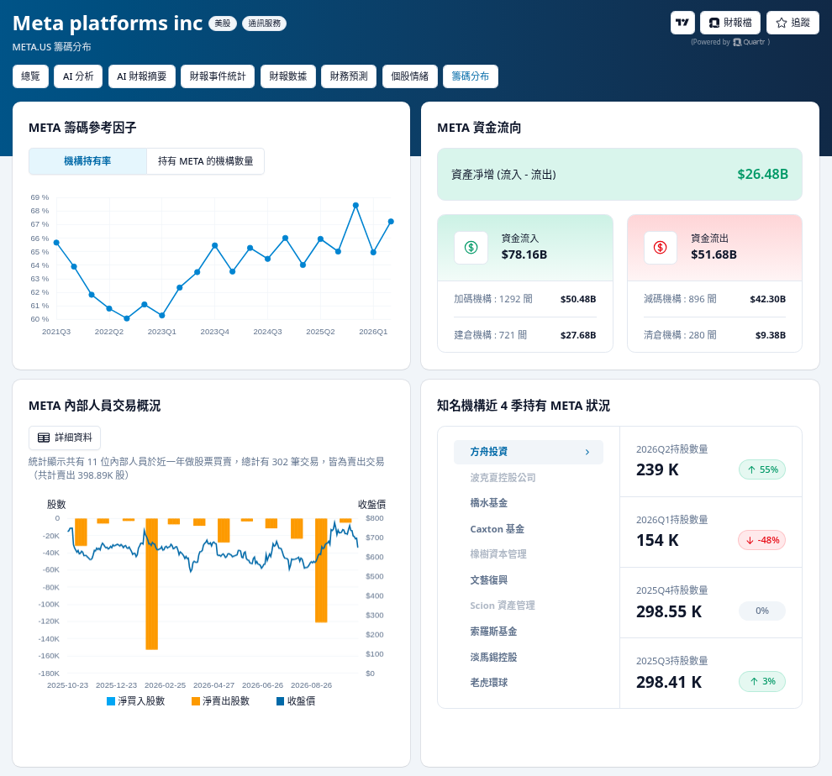Switch to 個股情緒 tab
Screen dimensions: 832x776
tap(409, 76)
